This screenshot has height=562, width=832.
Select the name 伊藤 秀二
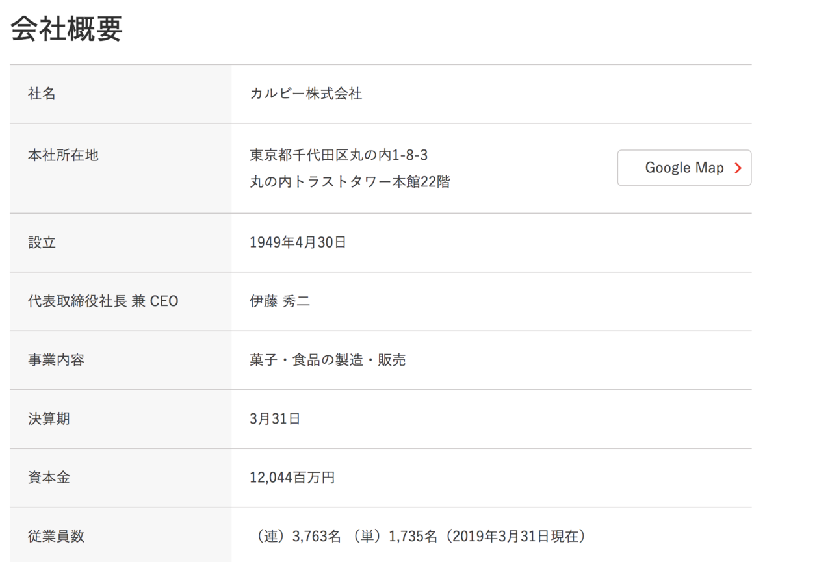point(280,301)
